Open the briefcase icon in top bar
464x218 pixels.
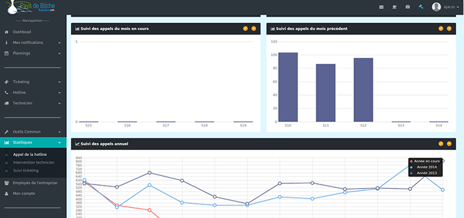pos(407,7)
